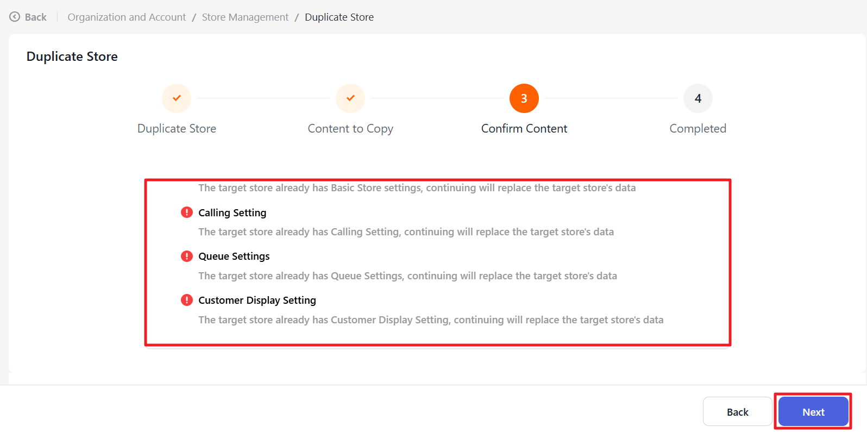Go to Store Management via the breadcrumb
The height and width of the screenshot is (432, 867).
[245, 17]
